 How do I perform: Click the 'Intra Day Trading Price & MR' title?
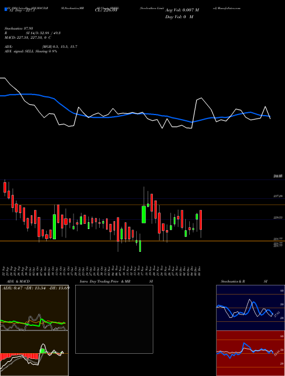(105, 281)
